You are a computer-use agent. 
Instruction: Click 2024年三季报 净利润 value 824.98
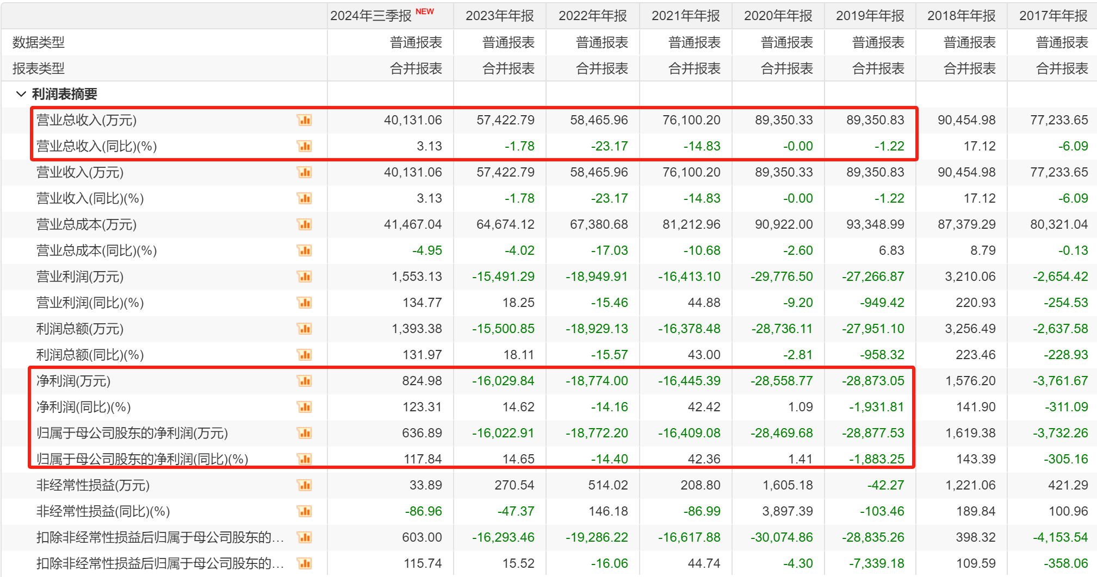(422, 381)
